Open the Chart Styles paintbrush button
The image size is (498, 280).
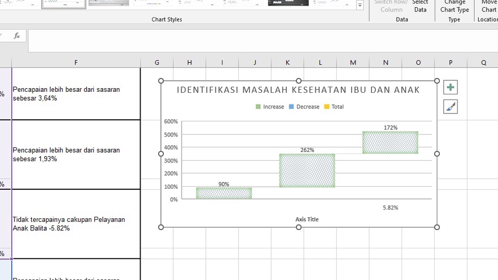coord(450,107)
